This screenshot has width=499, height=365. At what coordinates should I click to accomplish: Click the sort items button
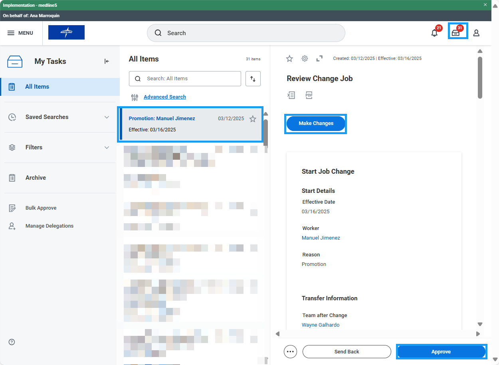(253, 79)
